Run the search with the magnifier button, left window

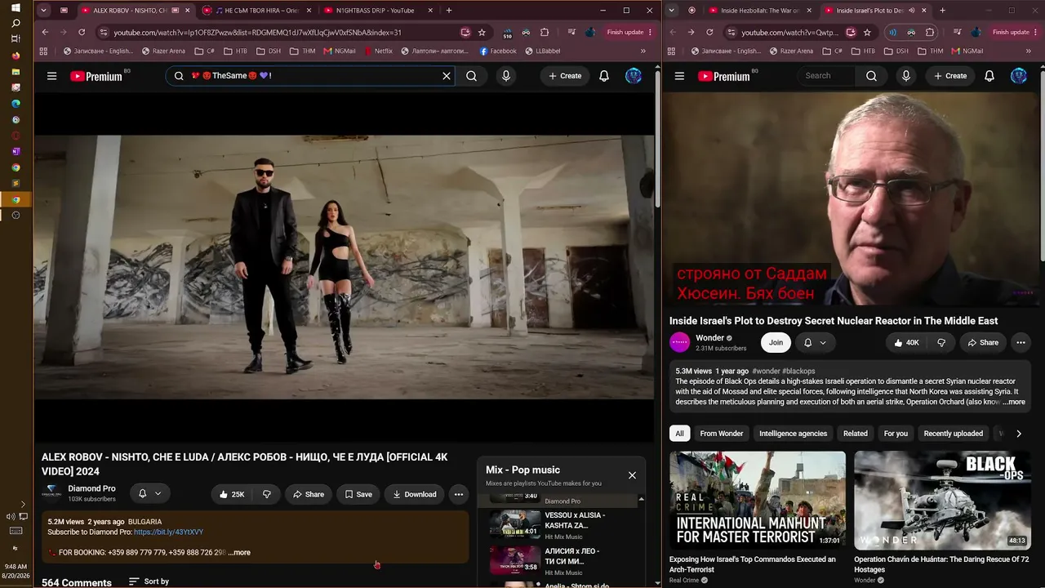471,76
